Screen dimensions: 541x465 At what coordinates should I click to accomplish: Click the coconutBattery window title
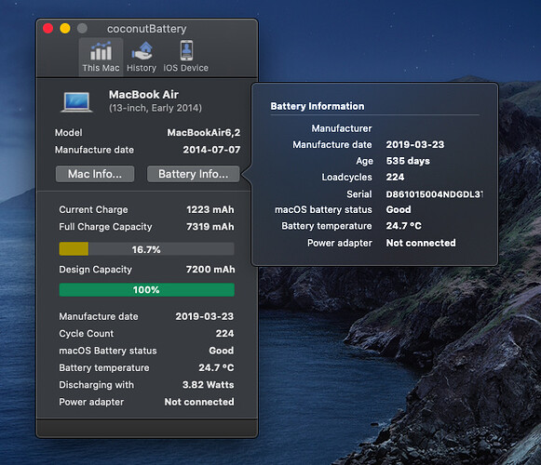point(146,29)
